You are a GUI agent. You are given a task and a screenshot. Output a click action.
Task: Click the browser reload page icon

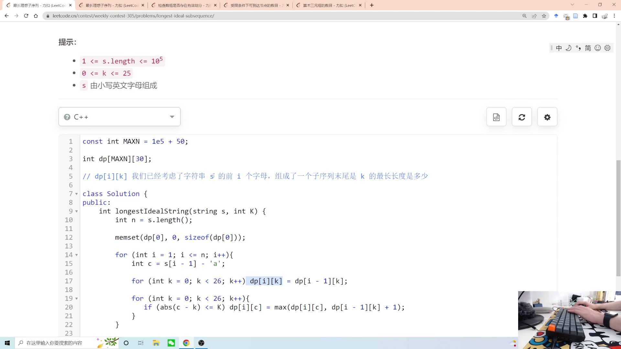pyautogui.click(x=26, y=16)
